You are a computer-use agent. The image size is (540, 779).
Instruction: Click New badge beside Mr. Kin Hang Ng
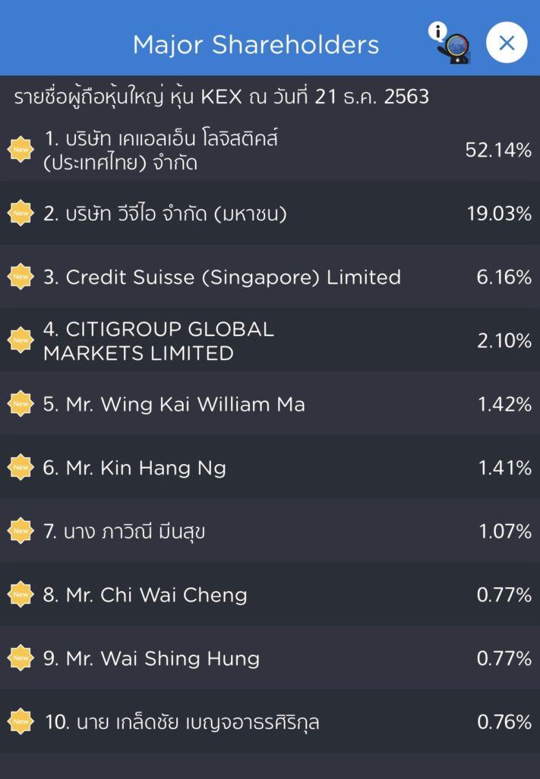21,468
